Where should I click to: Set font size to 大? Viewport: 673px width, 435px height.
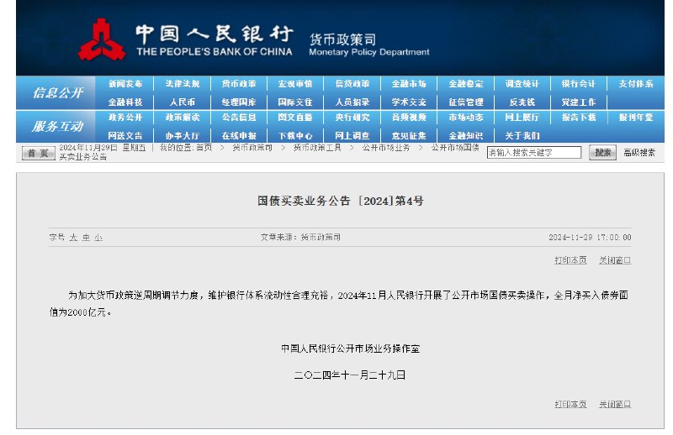73,238
